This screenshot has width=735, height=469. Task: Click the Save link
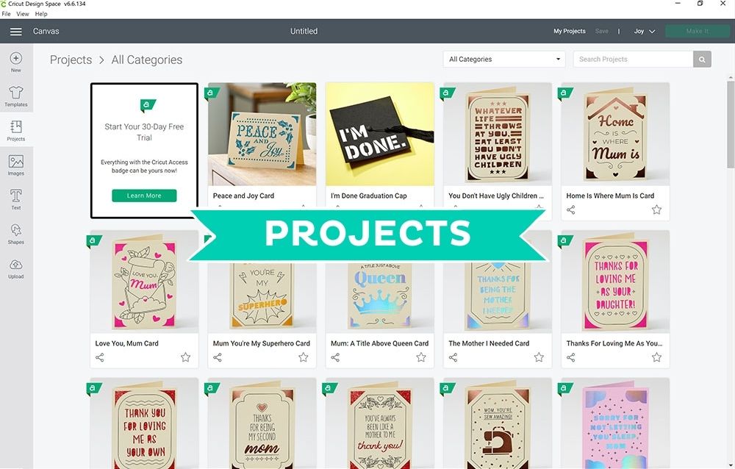(x=602, y=32)
